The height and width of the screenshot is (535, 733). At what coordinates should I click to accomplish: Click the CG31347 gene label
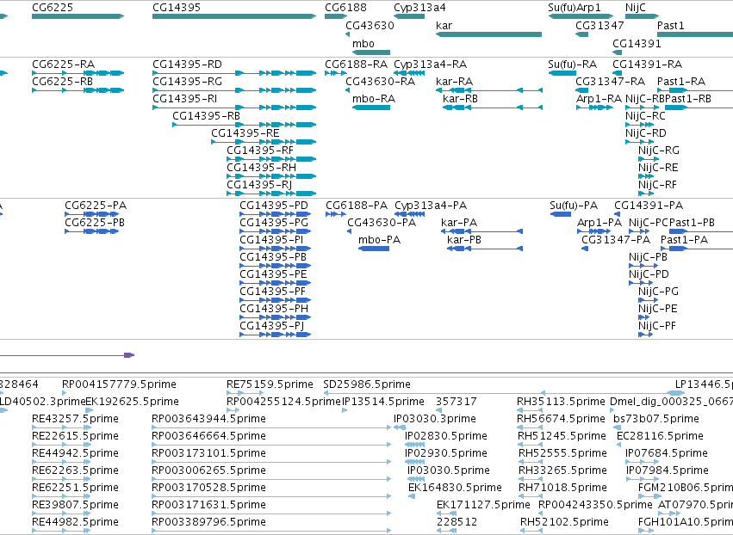pos(599,26)
